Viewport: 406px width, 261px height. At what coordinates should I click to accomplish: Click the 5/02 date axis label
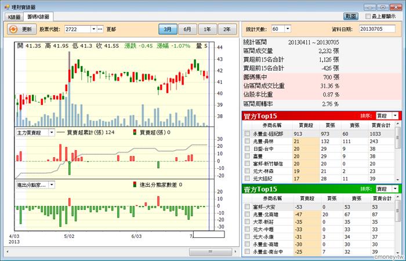click(69, 236)
